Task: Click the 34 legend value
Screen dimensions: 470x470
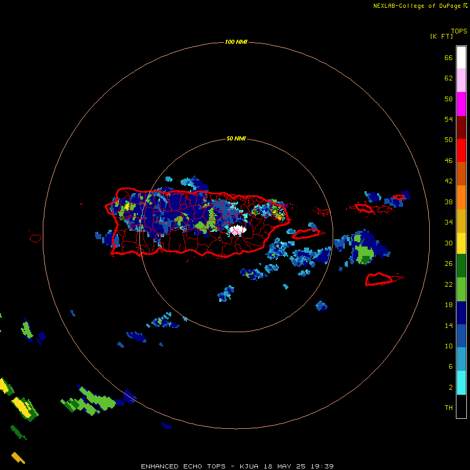Action: [449, 222]
